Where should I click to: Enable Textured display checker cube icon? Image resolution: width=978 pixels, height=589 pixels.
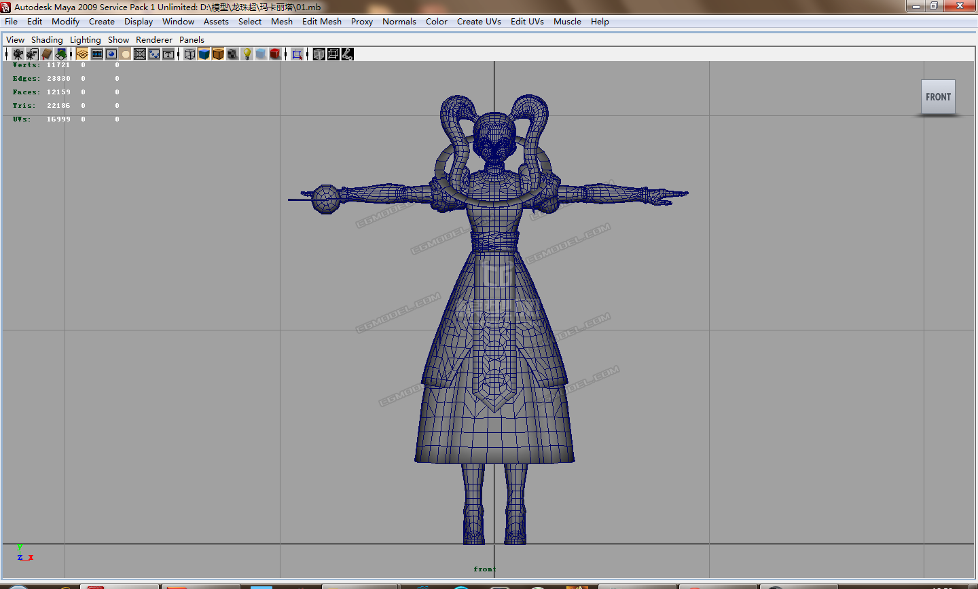232,54
